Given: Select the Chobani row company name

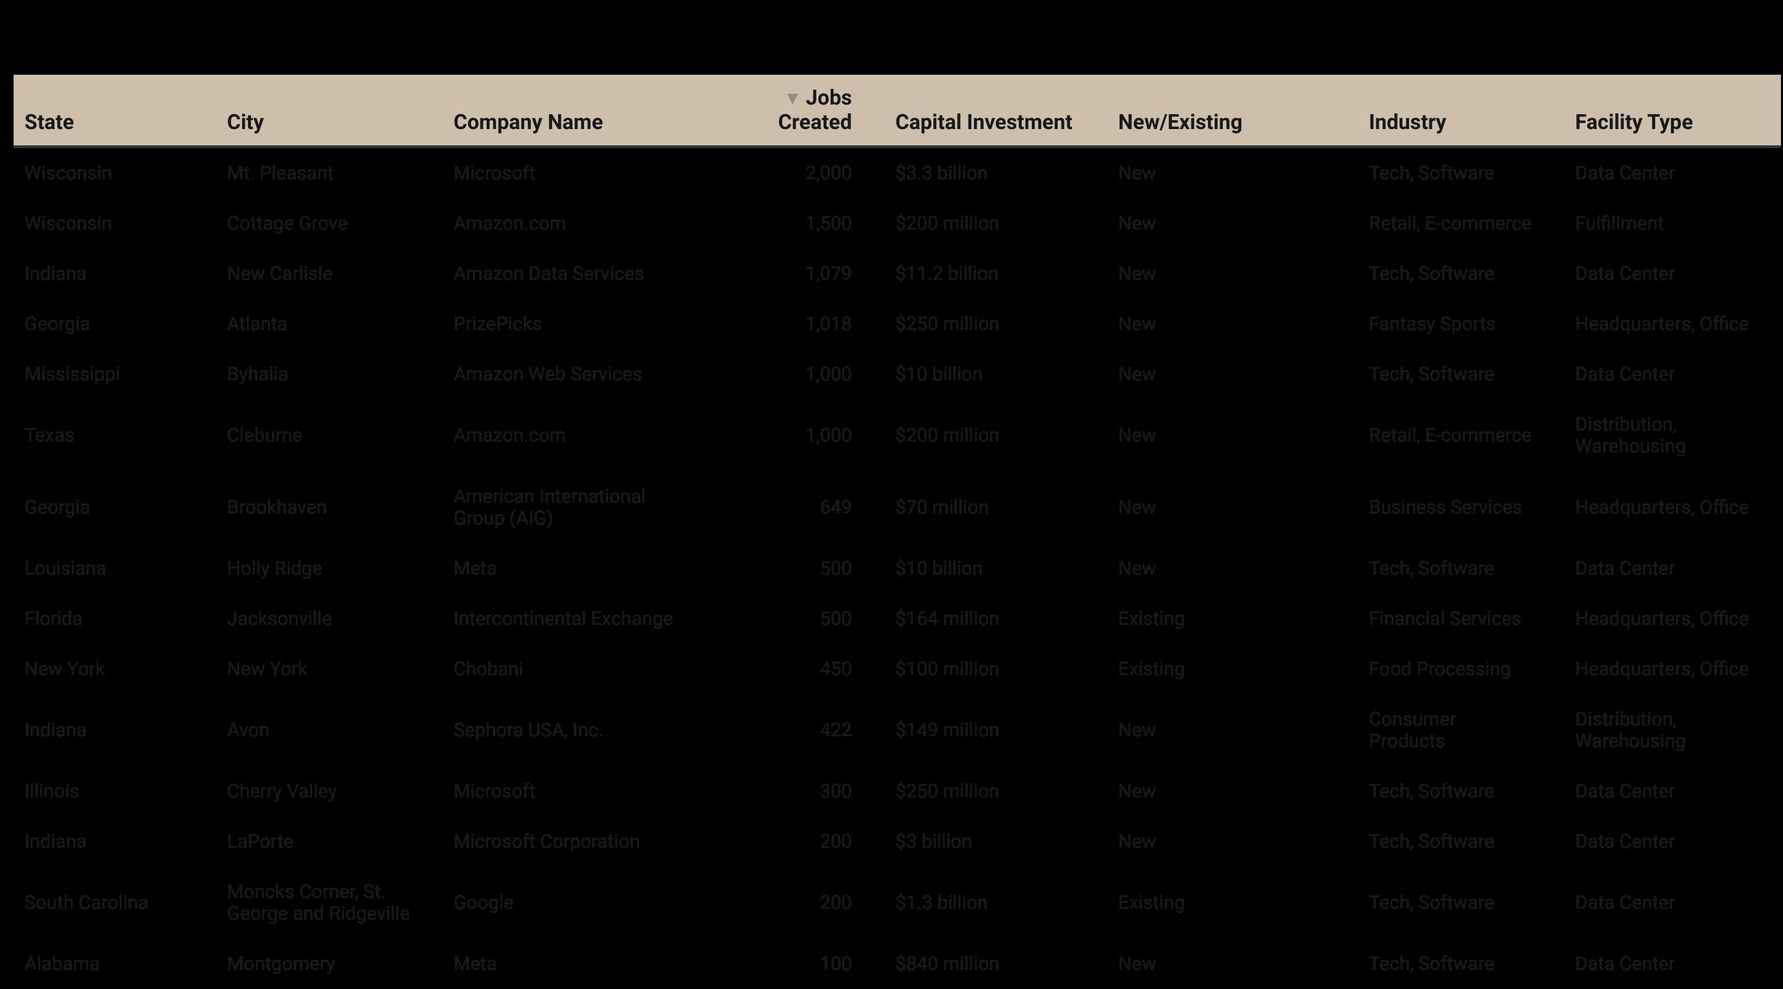Looking at the screenshot, I should click(x=487, y=669).
